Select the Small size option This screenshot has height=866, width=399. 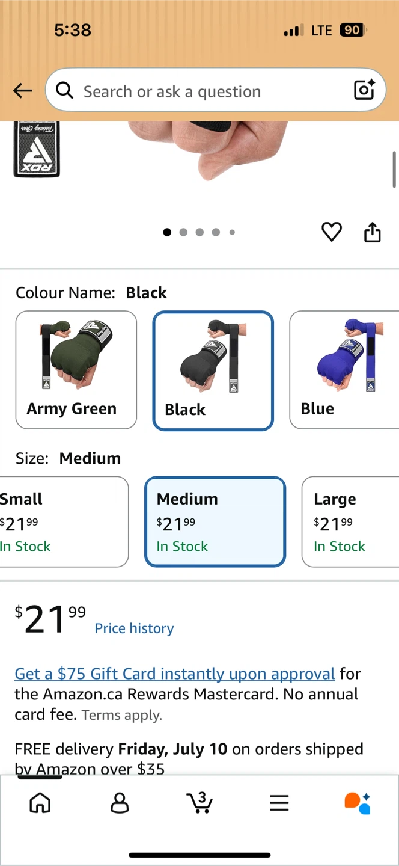click(x=64, y=521)
